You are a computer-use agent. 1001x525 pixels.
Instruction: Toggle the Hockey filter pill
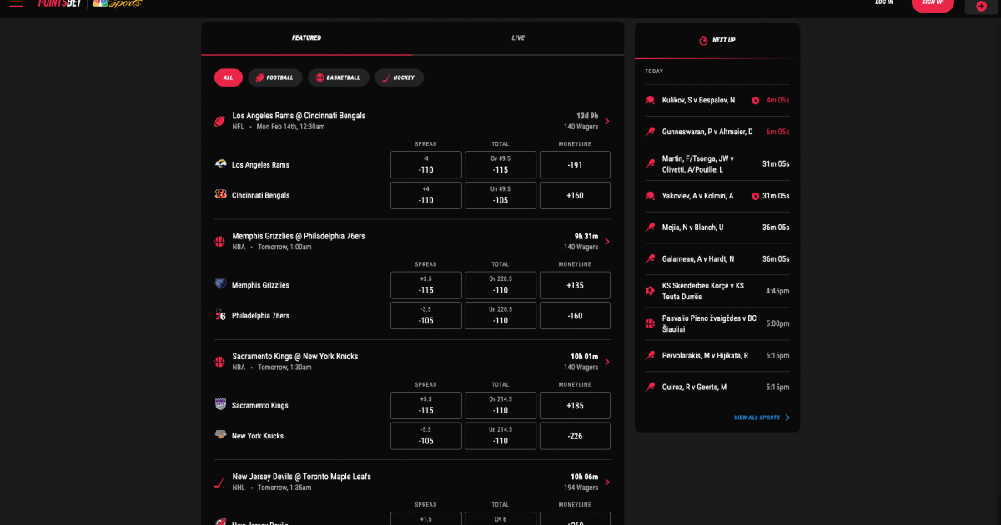click(x=399, y=77)
